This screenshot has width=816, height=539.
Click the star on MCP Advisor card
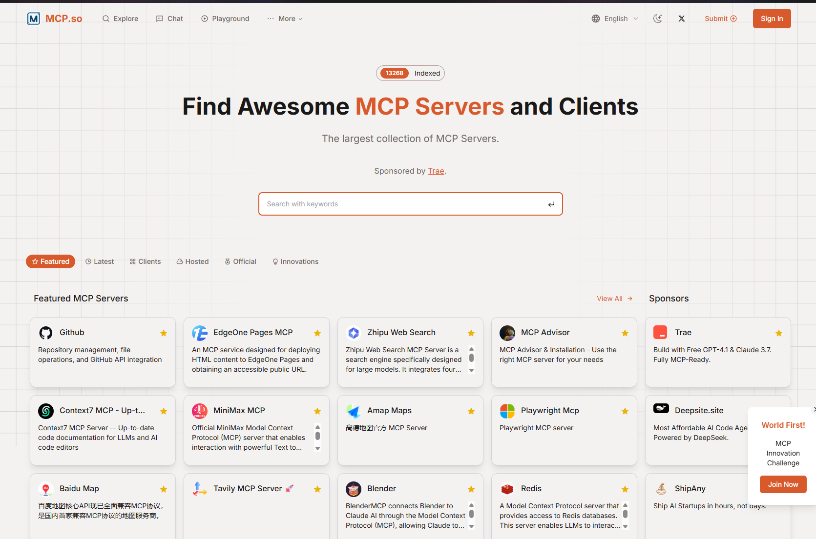(x=625, y=333)
